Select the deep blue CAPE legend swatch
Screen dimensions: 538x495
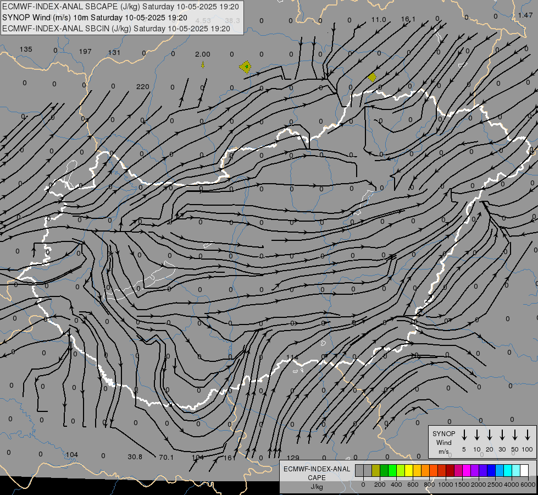pos(491,470)
